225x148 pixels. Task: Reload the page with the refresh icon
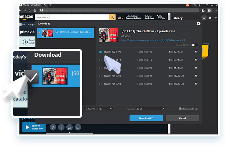click(30, 10)
